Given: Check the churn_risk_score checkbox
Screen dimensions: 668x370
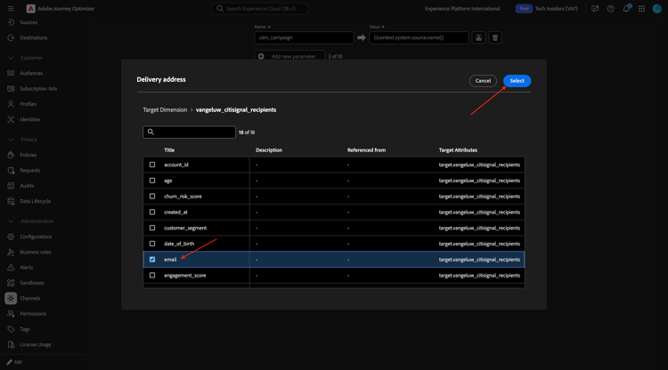Looking at the screenshot, I should [x=152, y=196].
